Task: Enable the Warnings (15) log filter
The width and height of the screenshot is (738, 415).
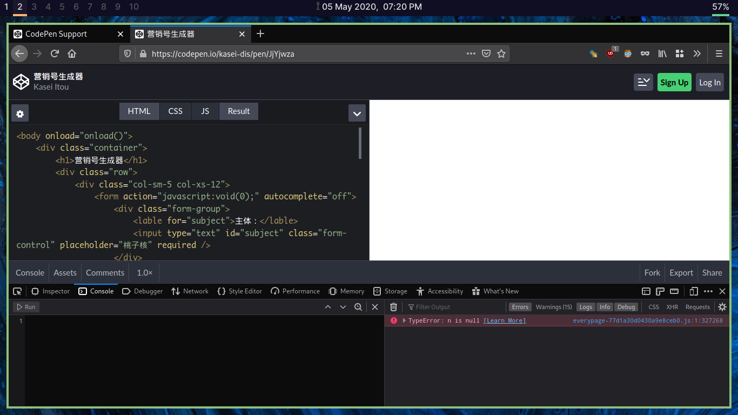Action: tap(553, 306)
